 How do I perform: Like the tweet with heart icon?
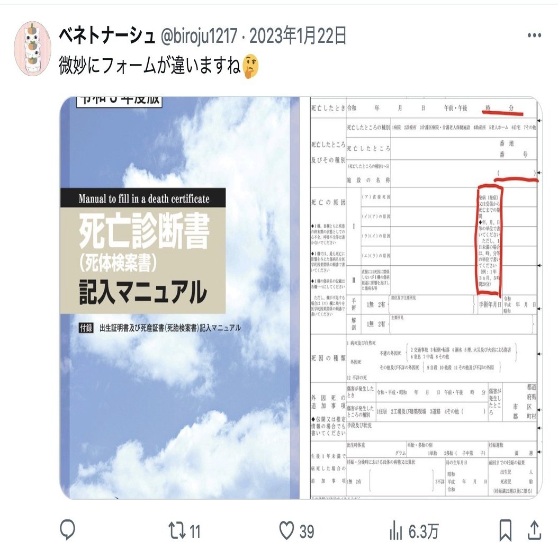click(286, 530)
